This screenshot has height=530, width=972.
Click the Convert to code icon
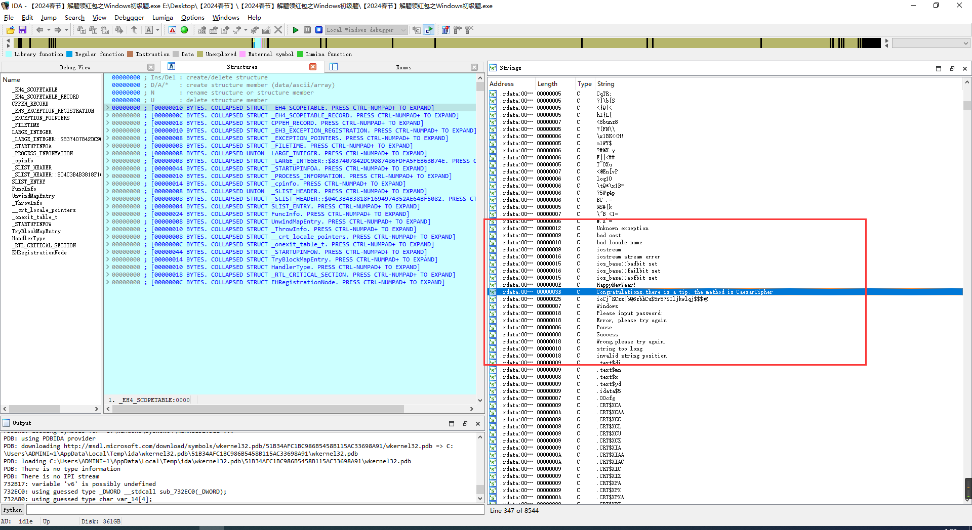point(202,30)
